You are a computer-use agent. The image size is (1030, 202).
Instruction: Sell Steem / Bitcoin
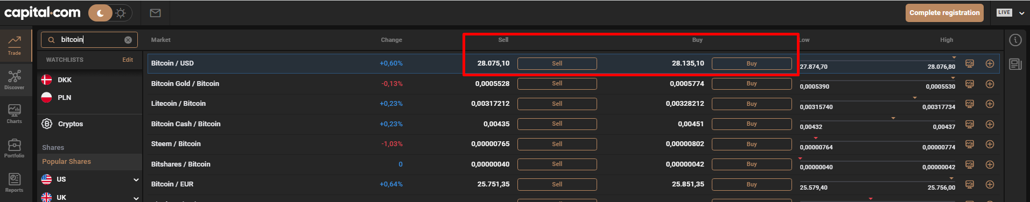pyautogui.click(x=557, y=144)
